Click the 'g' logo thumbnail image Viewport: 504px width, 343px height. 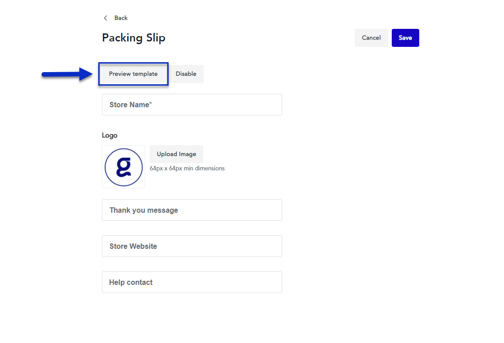tap(124, 166)
